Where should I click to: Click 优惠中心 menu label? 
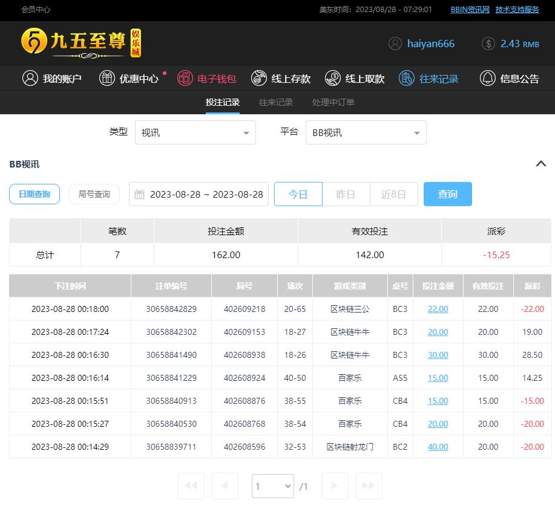pos(139,79)
